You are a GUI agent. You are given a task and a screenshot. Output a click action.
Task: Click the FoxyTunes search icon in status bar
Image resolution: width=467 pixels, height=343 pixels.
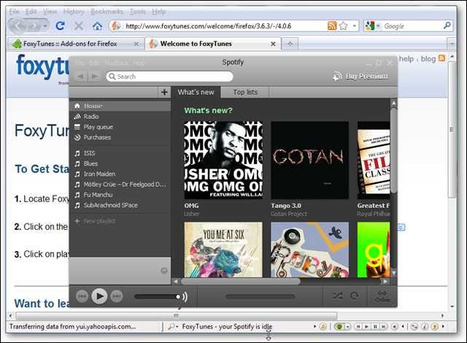[172, 327]
